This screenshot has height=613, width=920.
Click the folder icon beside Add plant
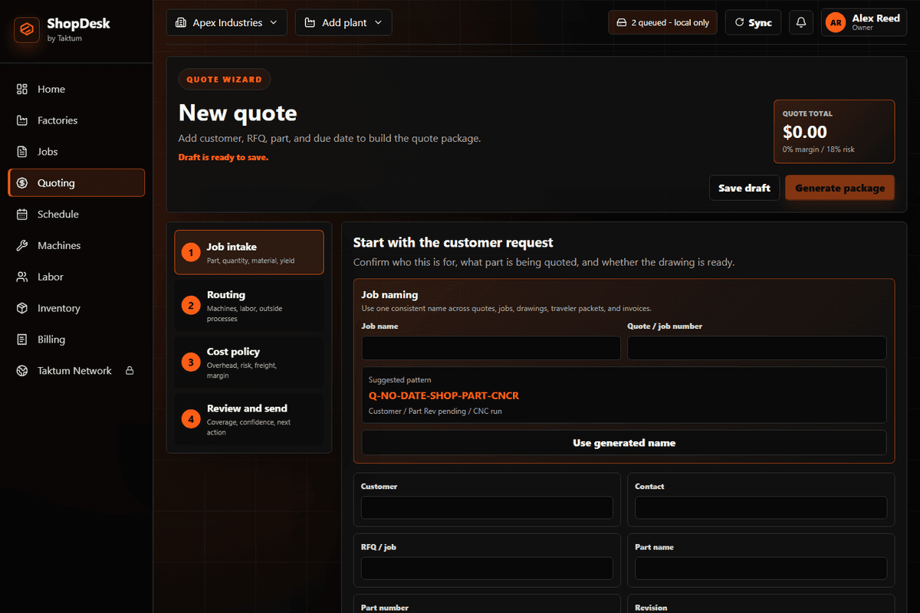point(310,23)
